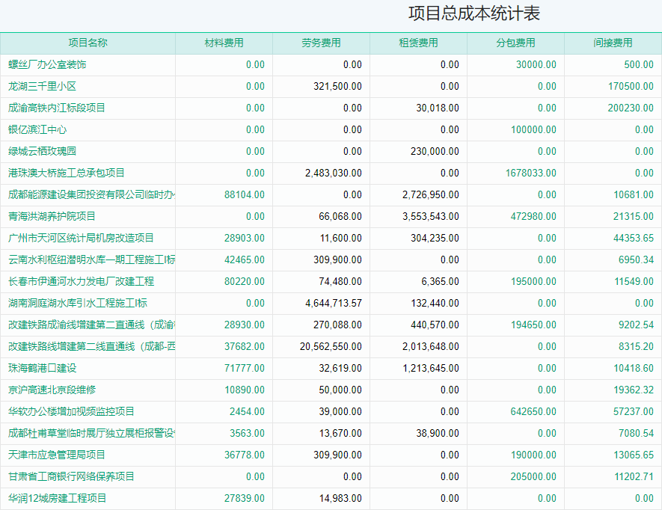Select subcontract cost value 1678033.00

click(531, 173)
